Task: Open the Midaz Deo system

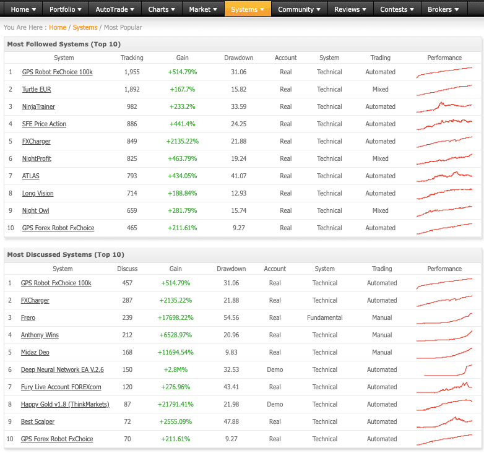Action: tap(35, 352)
